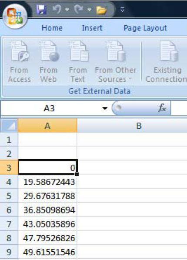Open the Name Box dropdown arrow
The image size is (187, 260).
[105, 108]
